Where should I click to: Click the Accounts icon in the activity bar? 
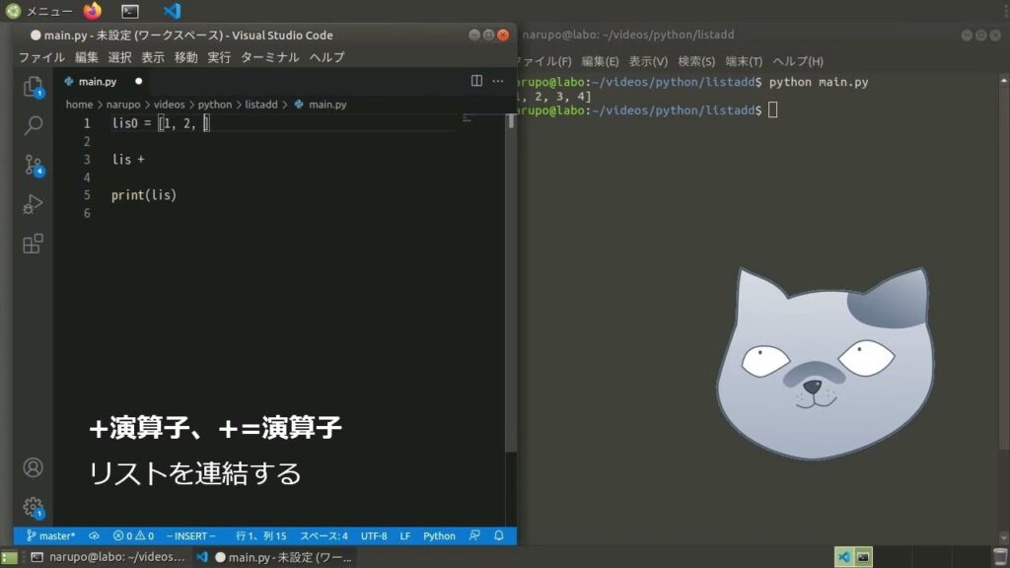[x=33, y=467]
